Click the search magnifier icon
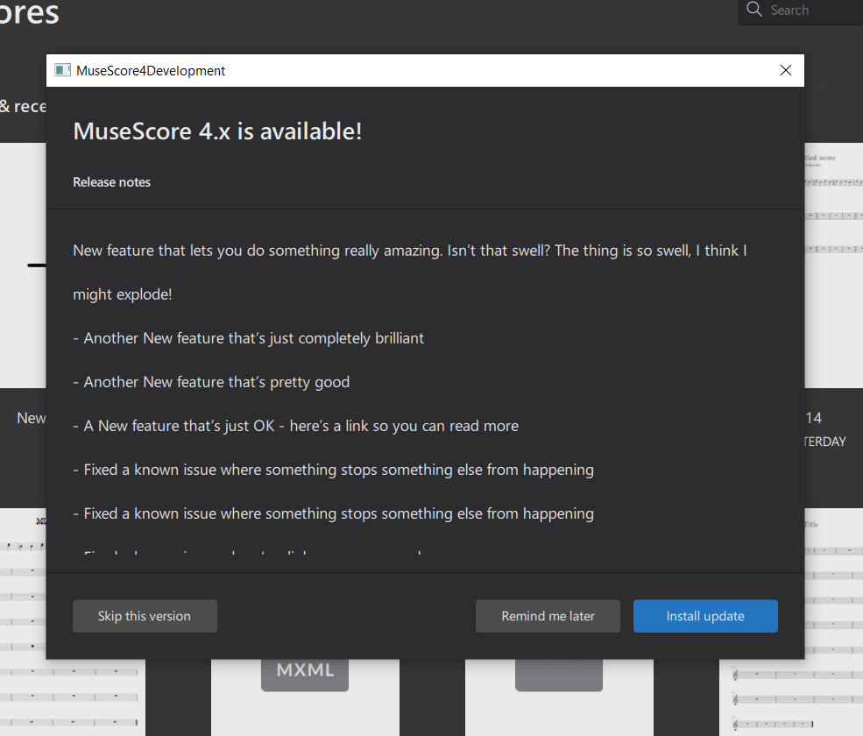 click(x=754, y=10)
